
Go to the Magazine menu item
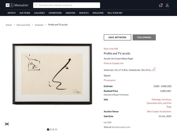pyautogui.click(x=98, y=13)
